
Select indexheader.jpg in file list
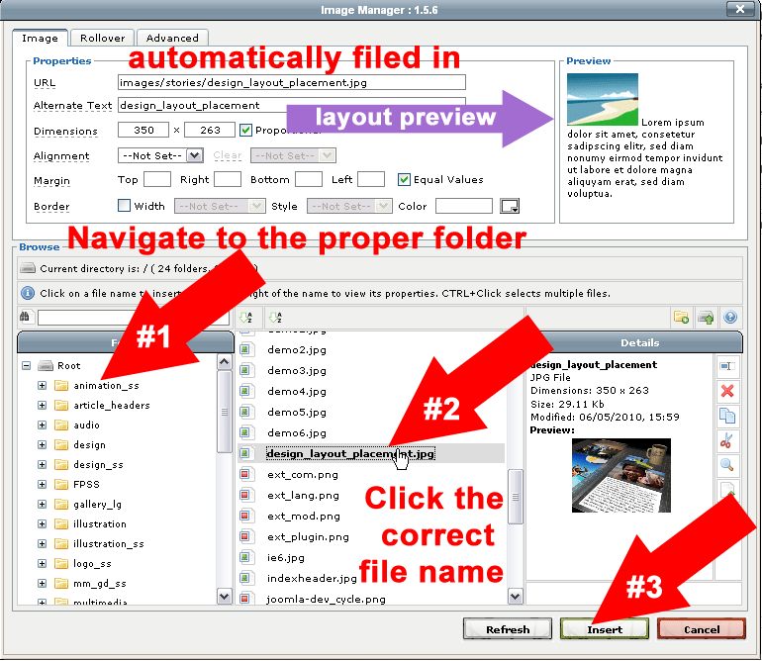(312, 578)
